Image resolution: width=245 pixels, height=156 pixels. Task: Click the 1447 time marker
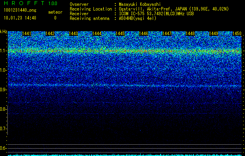pos(167,34)
